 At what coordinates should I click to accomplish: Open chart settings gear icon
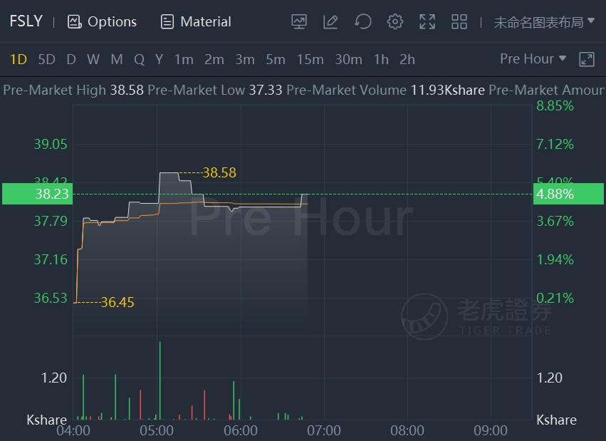pyautogui.click(x=395, y=21)
